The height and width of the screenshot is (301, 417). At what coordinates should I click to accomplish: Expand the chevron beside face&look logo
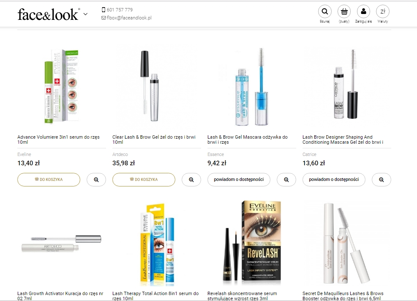pyautogui.click(x=85, y=14)
